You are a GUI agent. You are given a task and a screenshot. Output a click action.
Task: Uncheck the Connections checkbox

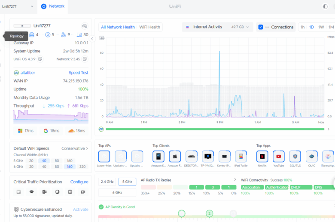261,27
